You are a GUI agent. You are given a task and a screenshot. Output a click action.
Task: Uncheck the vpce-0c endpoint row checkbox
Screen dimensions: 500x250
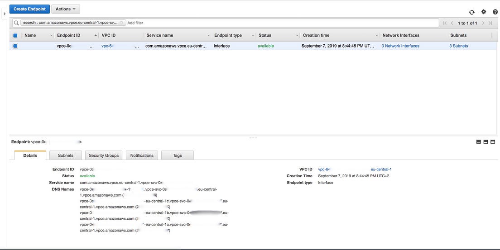click(x=15, y=46)
